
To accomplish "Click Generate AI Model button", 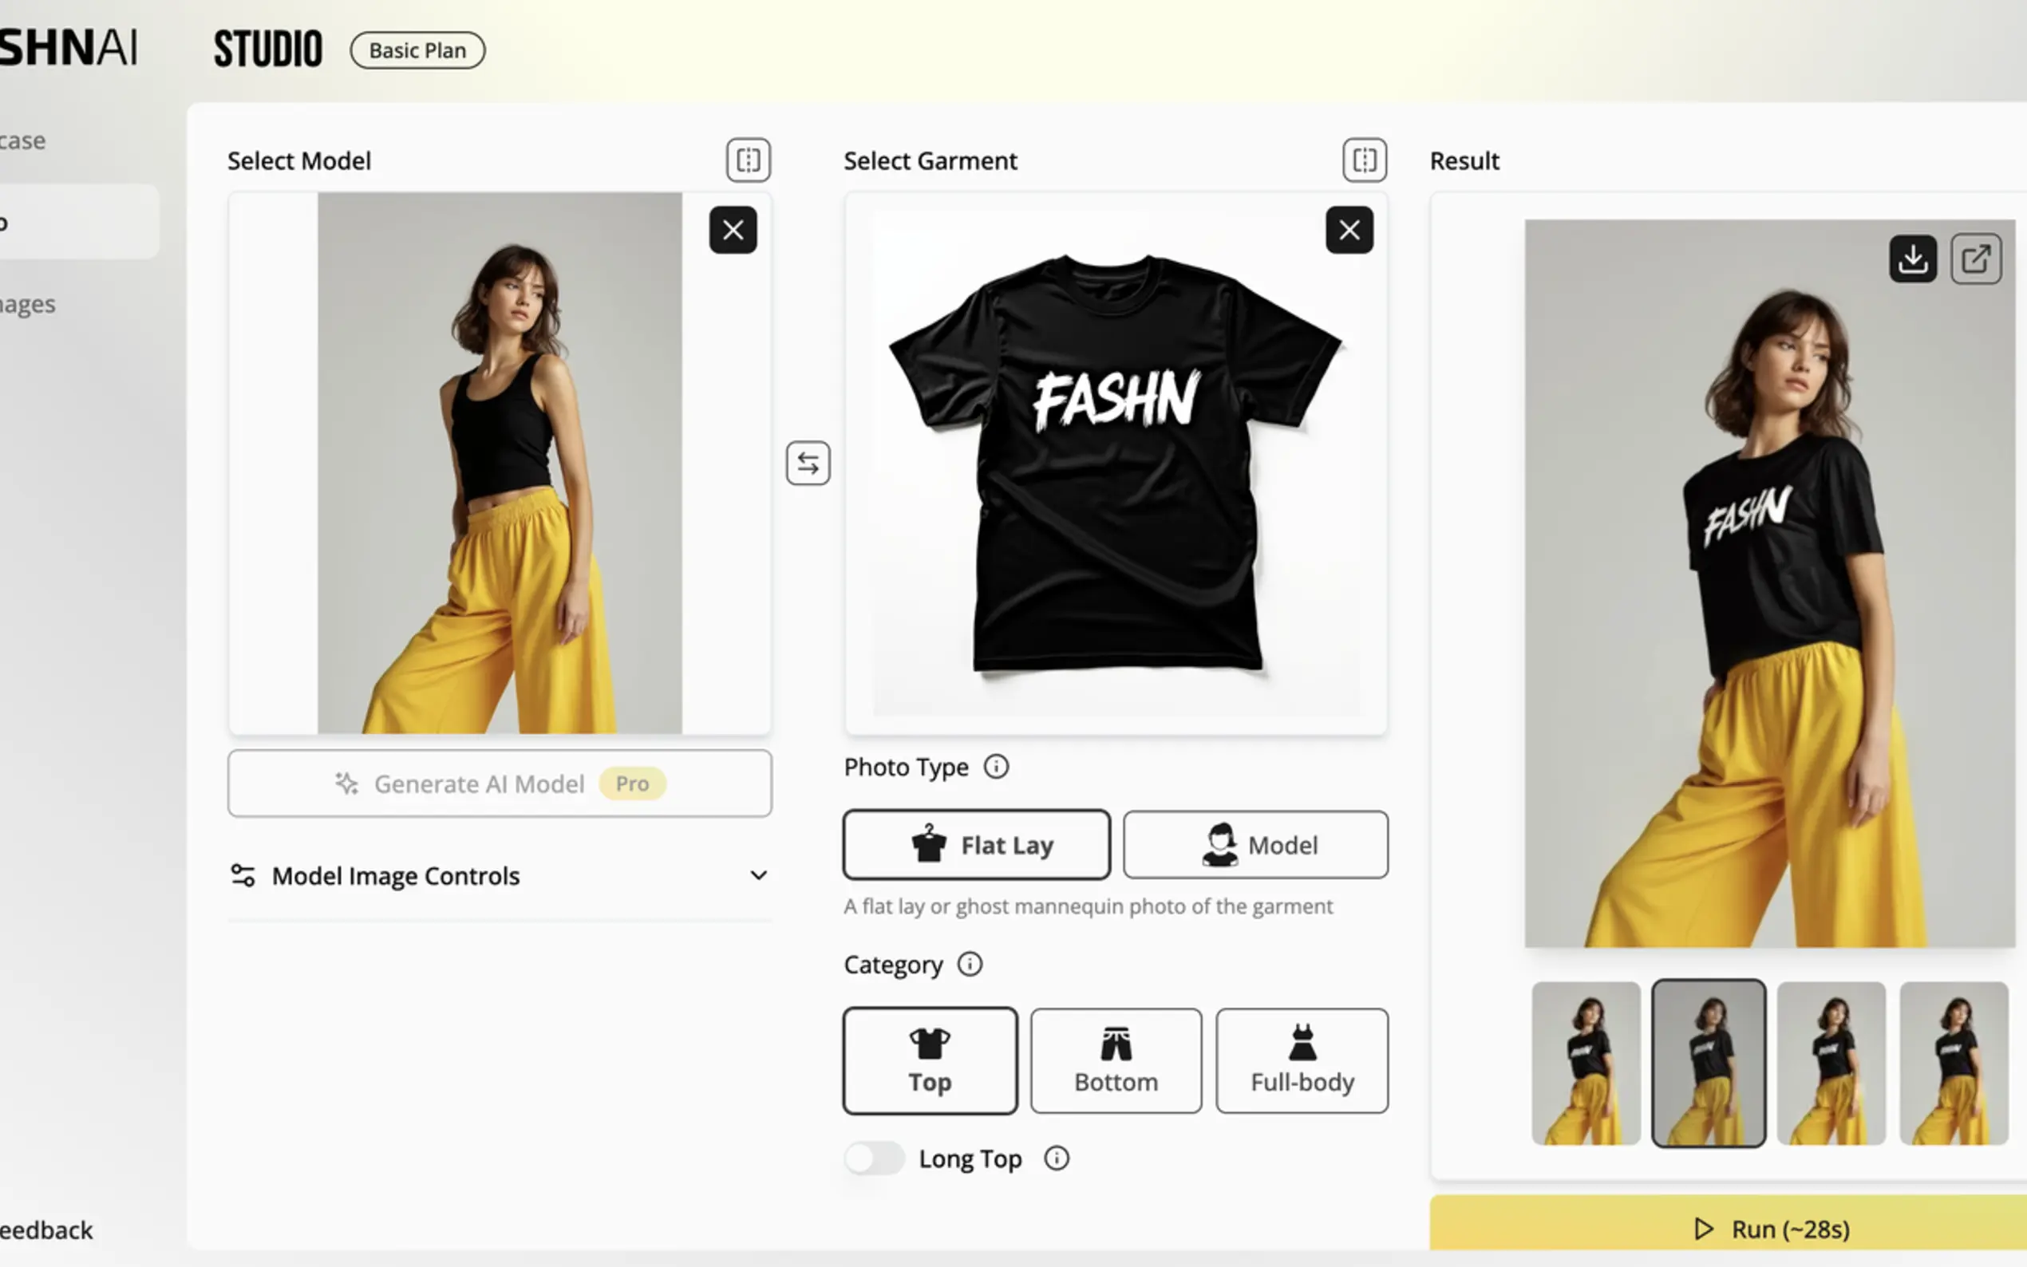I will point(500,783).
